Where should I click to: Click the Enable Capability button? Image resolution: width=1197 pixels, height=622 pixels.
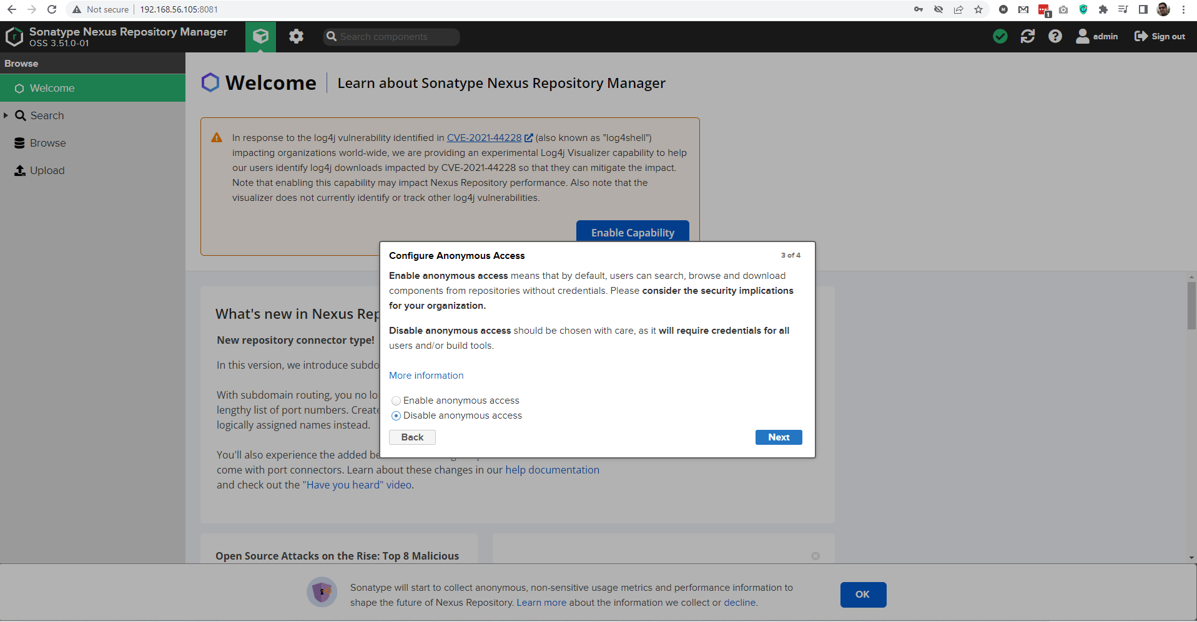click(633, 231)
